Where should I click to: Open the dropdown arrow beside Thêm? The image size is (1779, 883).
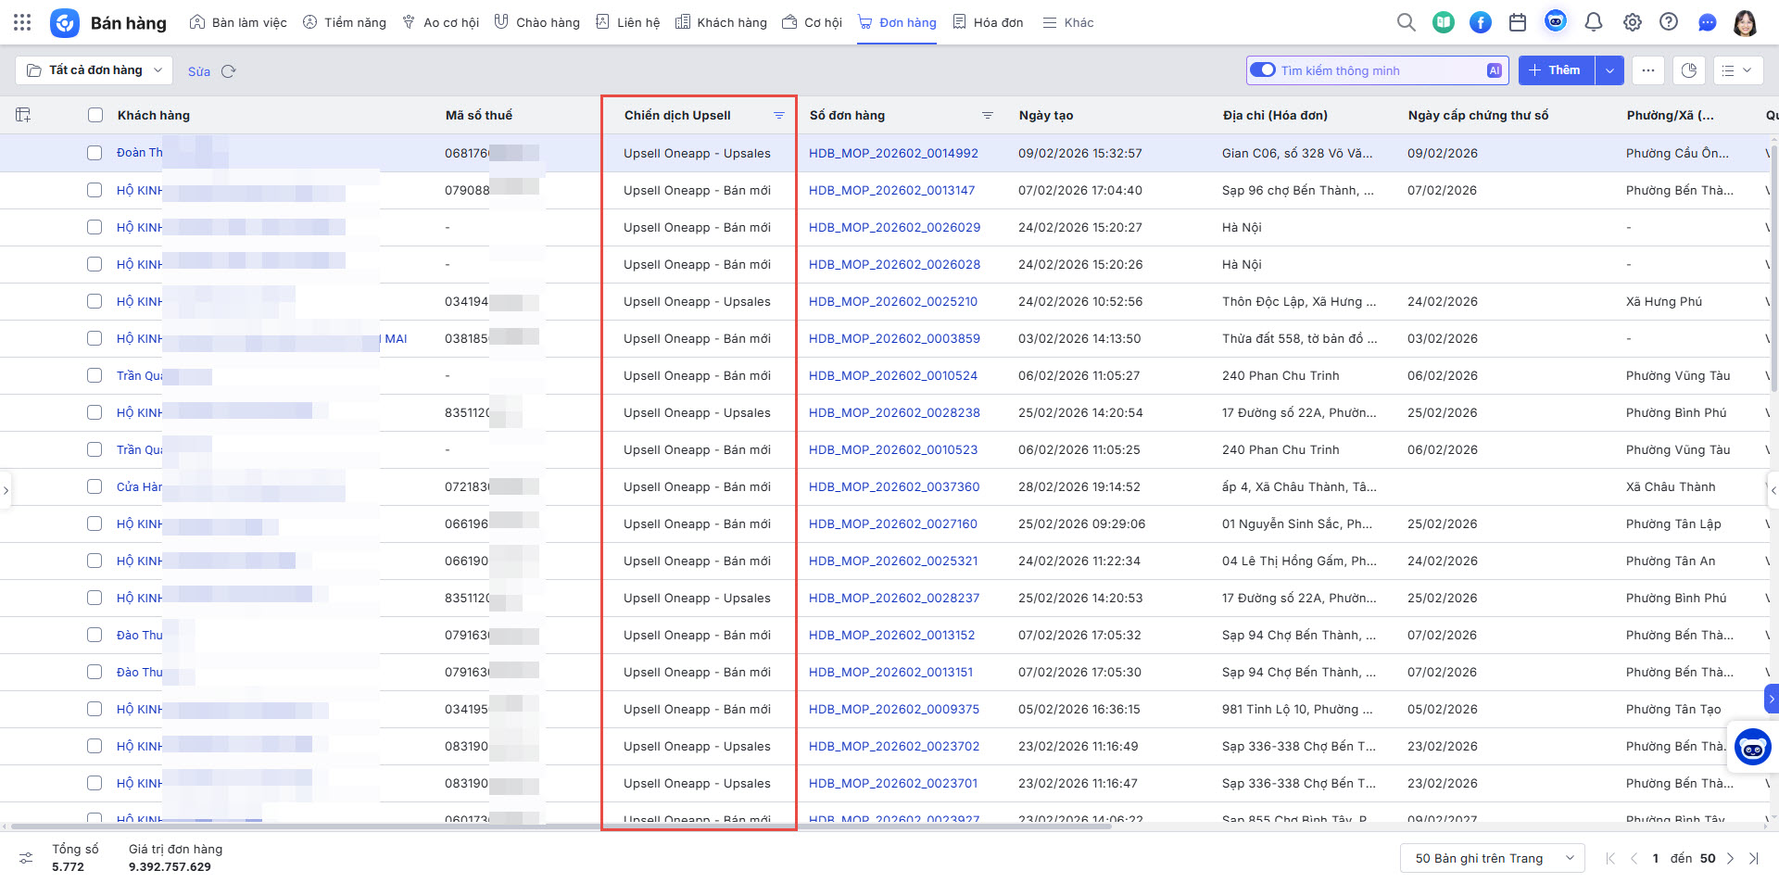click(x=1609, y=70)
